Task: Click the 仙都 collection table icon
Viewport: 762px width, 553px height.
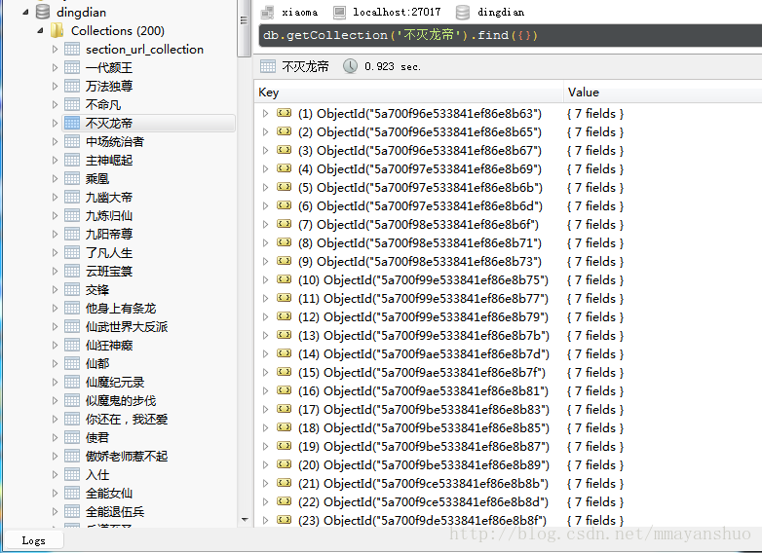Action: click(72, 363)
